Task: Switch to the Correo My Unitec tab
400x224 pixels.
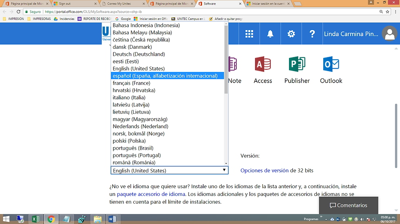Action: (123, 4)
